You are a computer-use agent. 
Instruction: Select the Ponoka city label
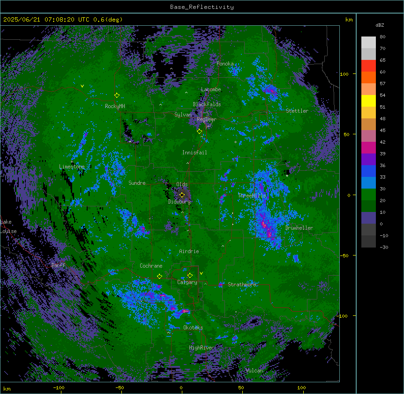click(x=225, y=64)
